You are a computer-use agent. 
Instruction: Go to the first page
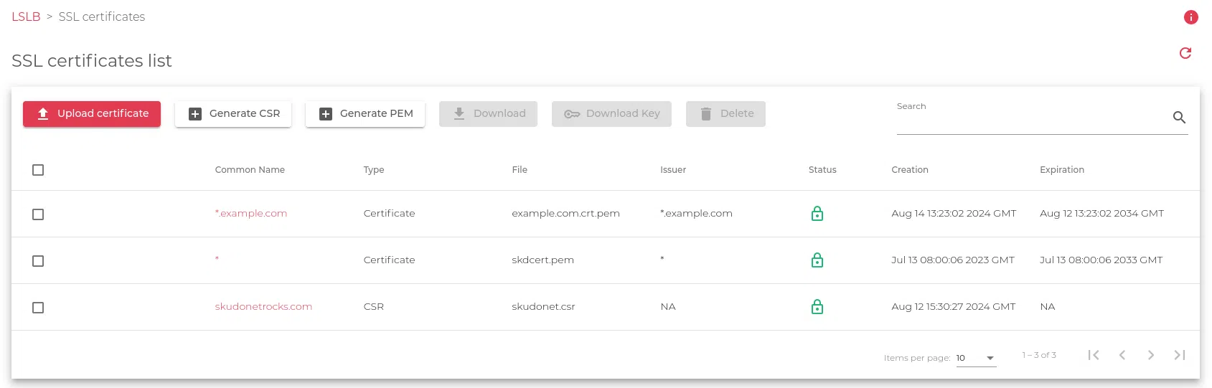pos(1094,355)
